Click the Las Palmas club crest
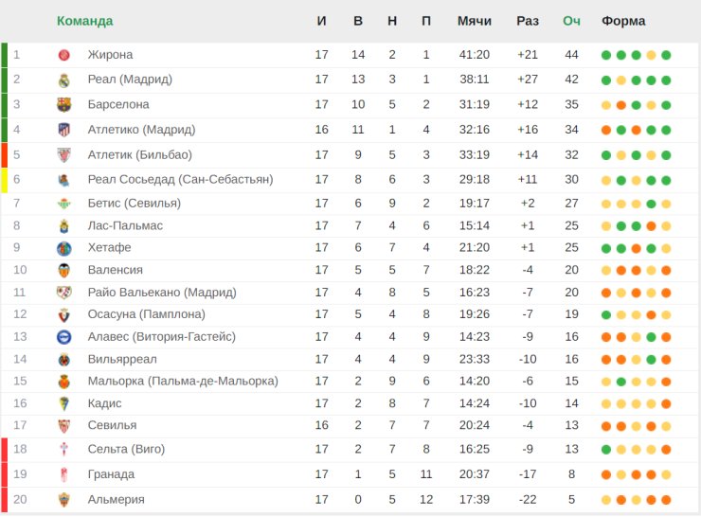Viewport: 701px width, 517px height. [64, 225]
